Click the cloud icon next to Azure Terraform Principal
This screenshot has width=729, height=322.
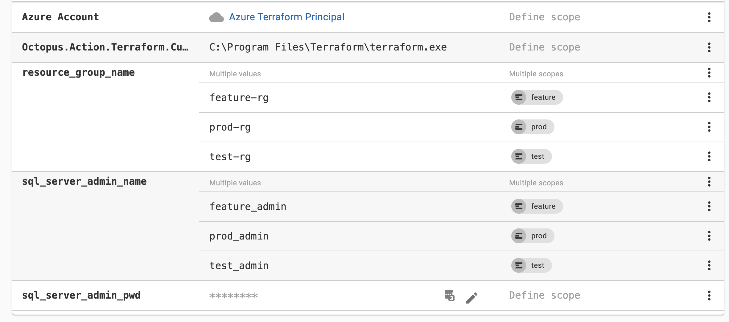click(x=216, y=18)
